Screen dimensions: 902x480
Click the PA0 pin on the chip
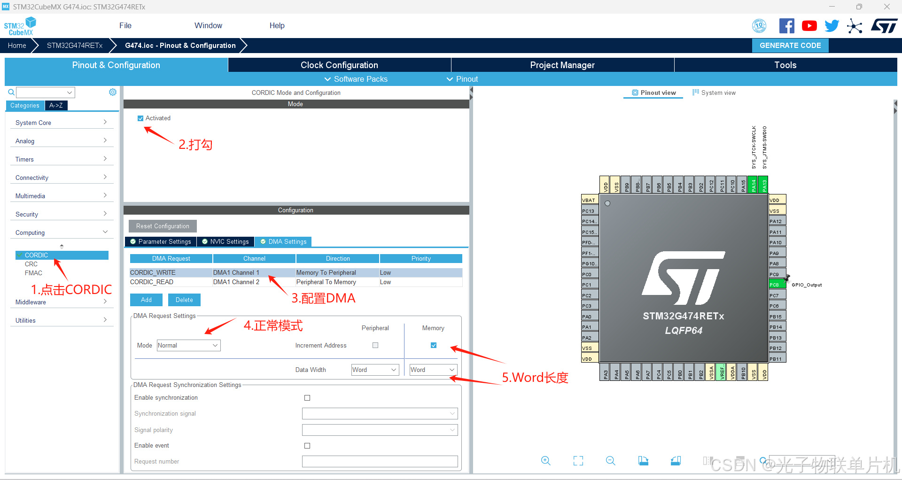tap(590, 317)
